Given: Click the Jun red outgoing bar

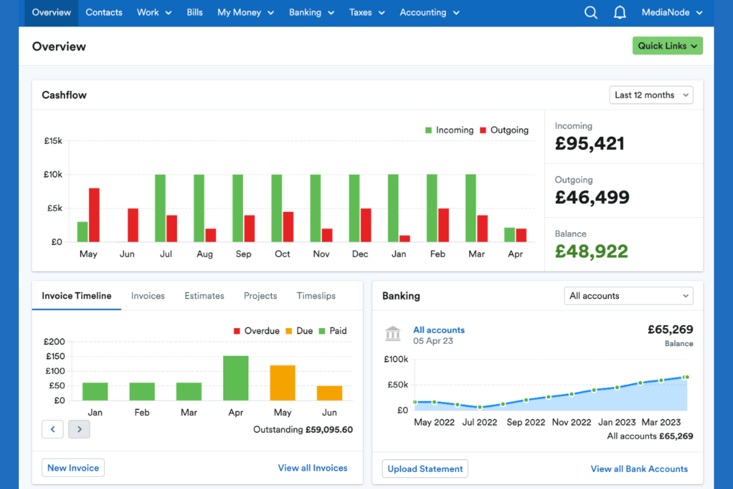Looking at the screenshot, I should (x=133, y=225).
